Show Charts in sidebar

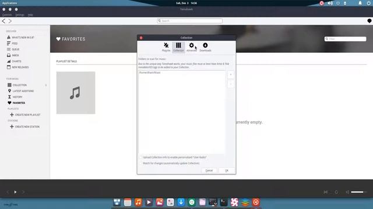tap(14, 61)
